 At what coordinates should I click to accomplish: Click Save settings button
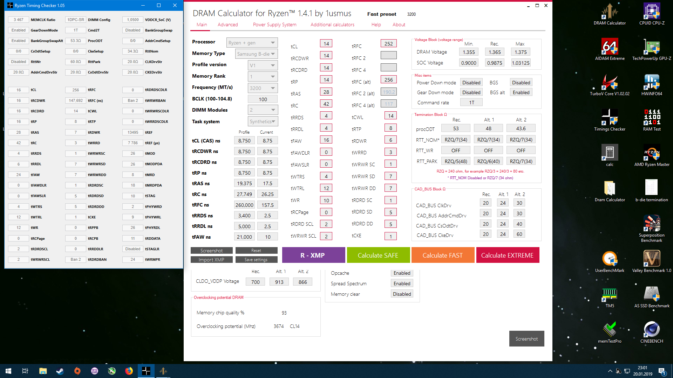point(256,260)
